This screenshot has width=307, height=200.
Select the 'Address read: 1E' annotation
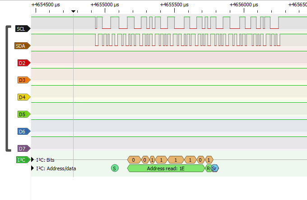click(166, 168)
